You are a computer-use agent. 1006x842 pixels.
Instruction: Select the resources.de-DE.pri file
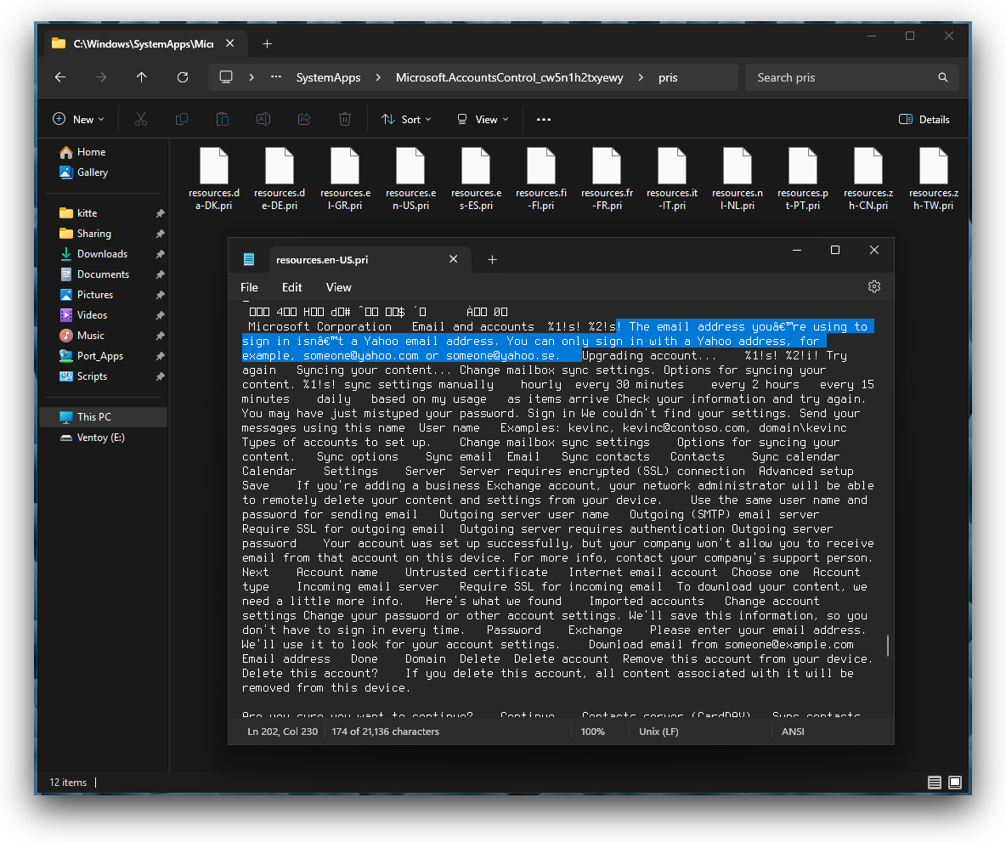coord(280,178)
